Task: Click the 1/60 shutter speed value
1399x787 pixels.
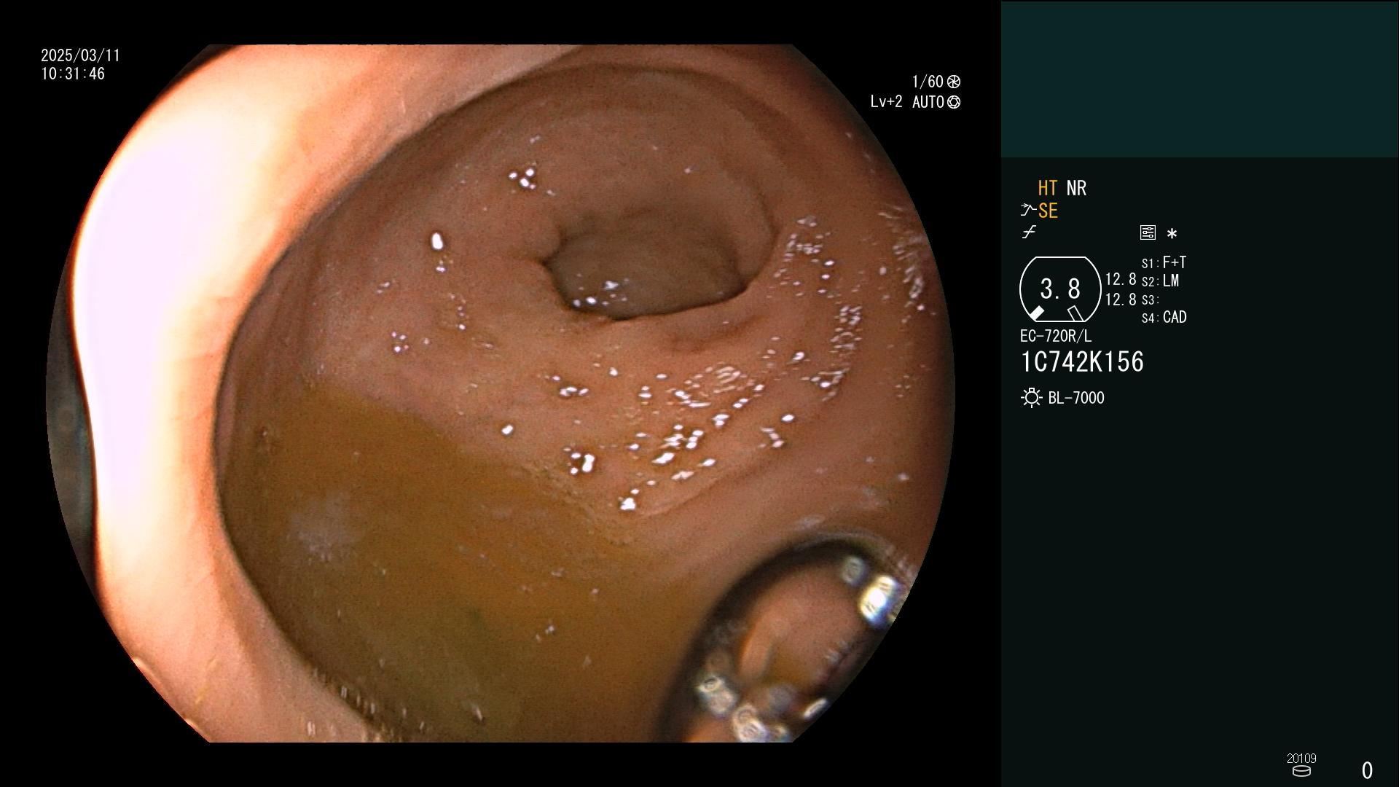Action: pyautogui.click(x=928, y=82)
